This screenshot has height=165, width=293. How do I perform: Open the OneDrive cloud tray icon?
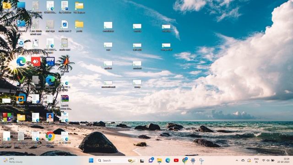click(x=243, y=160)
